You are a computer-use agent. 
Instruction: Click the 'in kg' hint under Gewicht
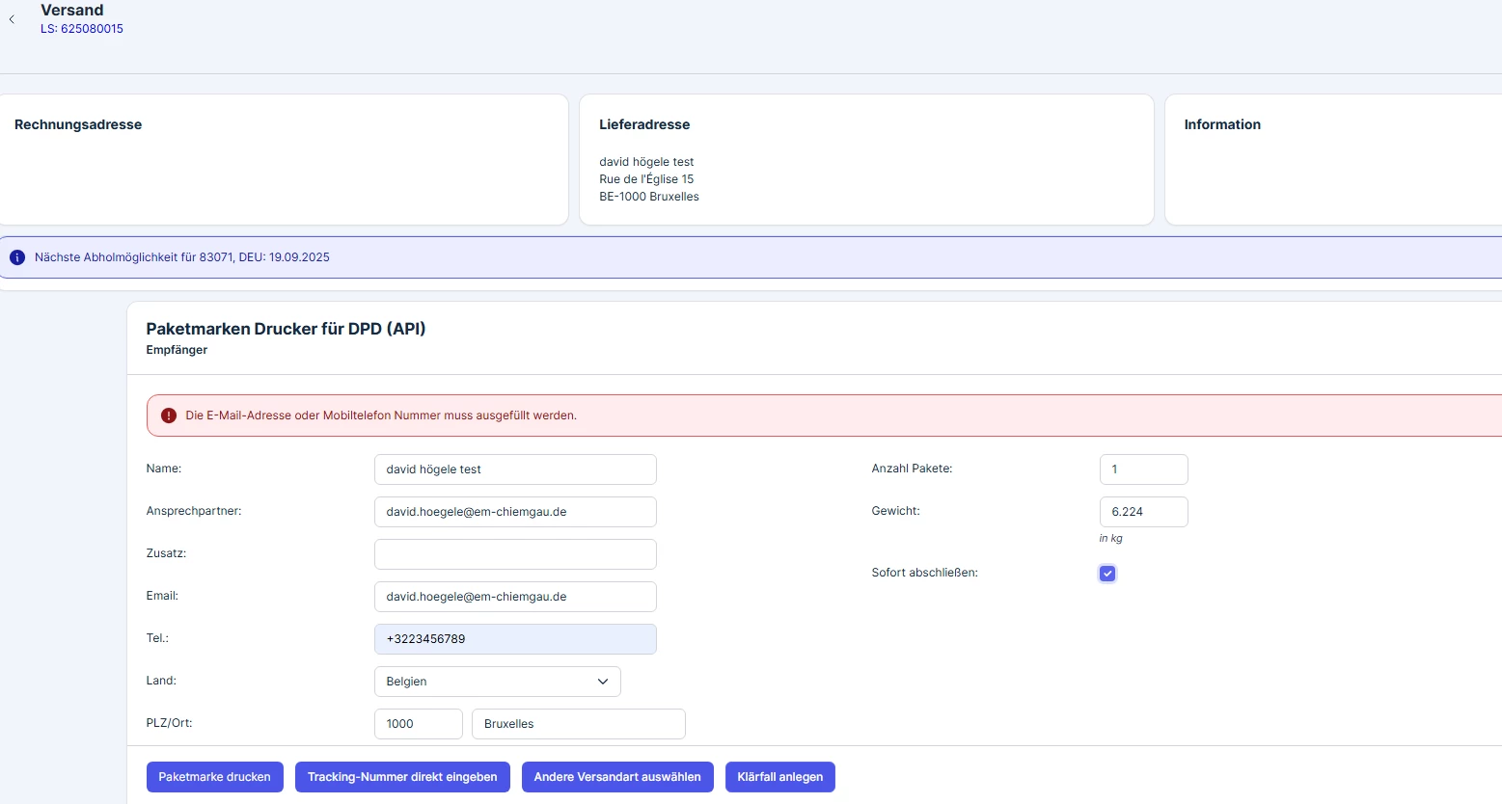click(x=1111, y=538)
